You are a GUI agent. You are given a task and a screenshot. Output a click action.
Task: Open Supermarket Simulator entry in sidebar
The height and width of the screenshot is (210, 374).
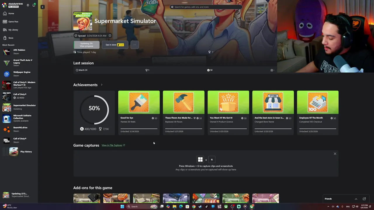click(19, 107)
